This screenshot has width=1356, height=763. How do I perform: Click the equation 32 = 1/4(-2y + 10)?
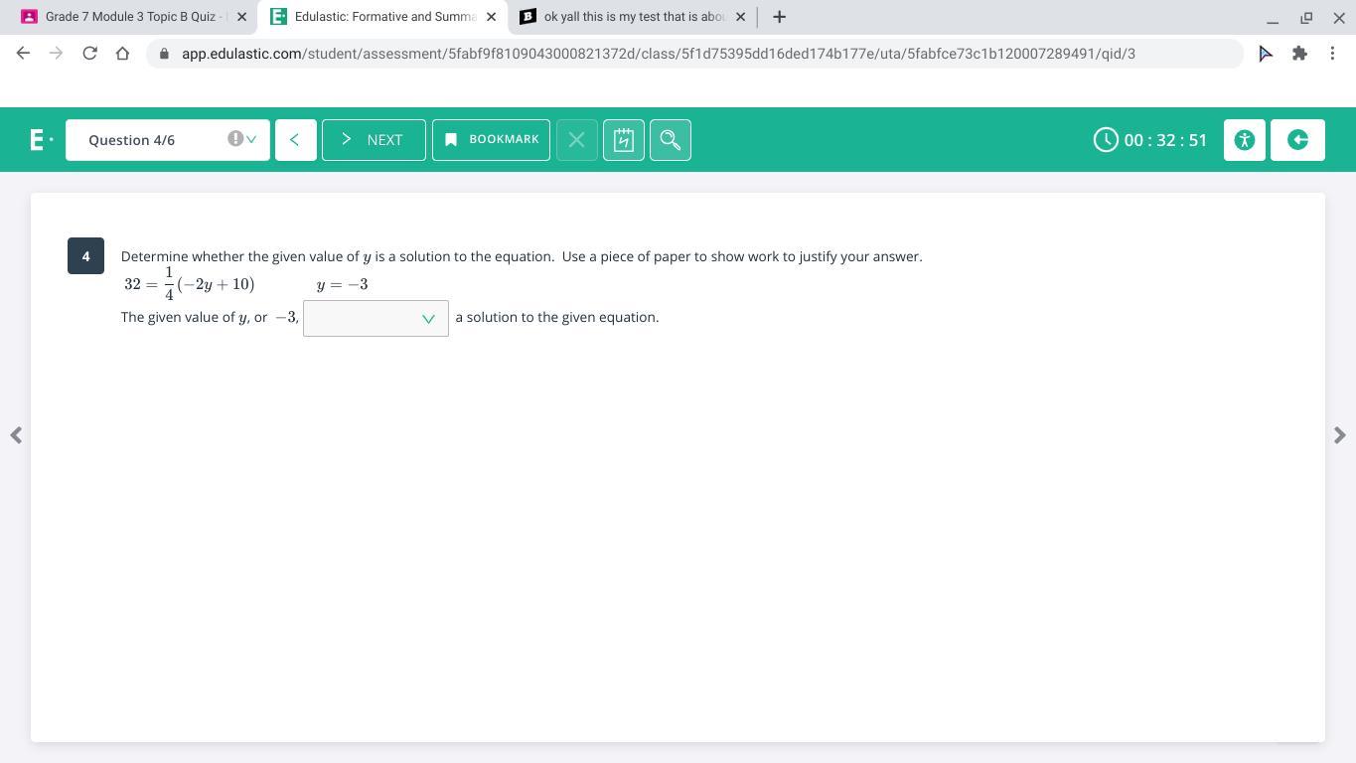pyautogui.click(x=190, y=284)
